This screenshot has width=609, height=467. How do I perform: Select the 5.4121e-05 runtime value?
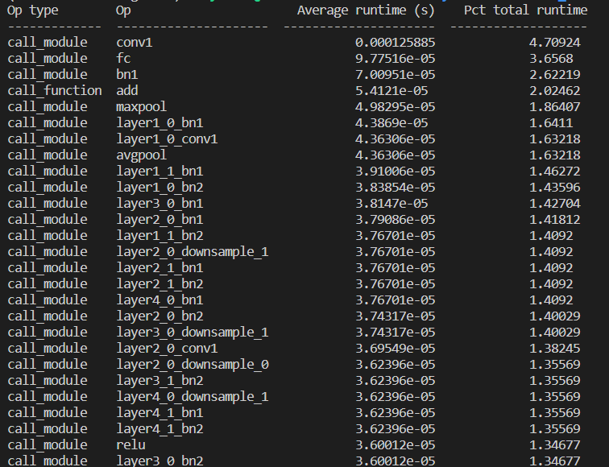coord(391,90)
